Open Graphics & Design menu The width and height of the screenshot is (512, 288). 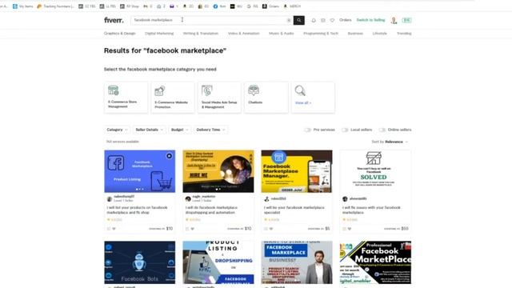(x=119, y=34)
